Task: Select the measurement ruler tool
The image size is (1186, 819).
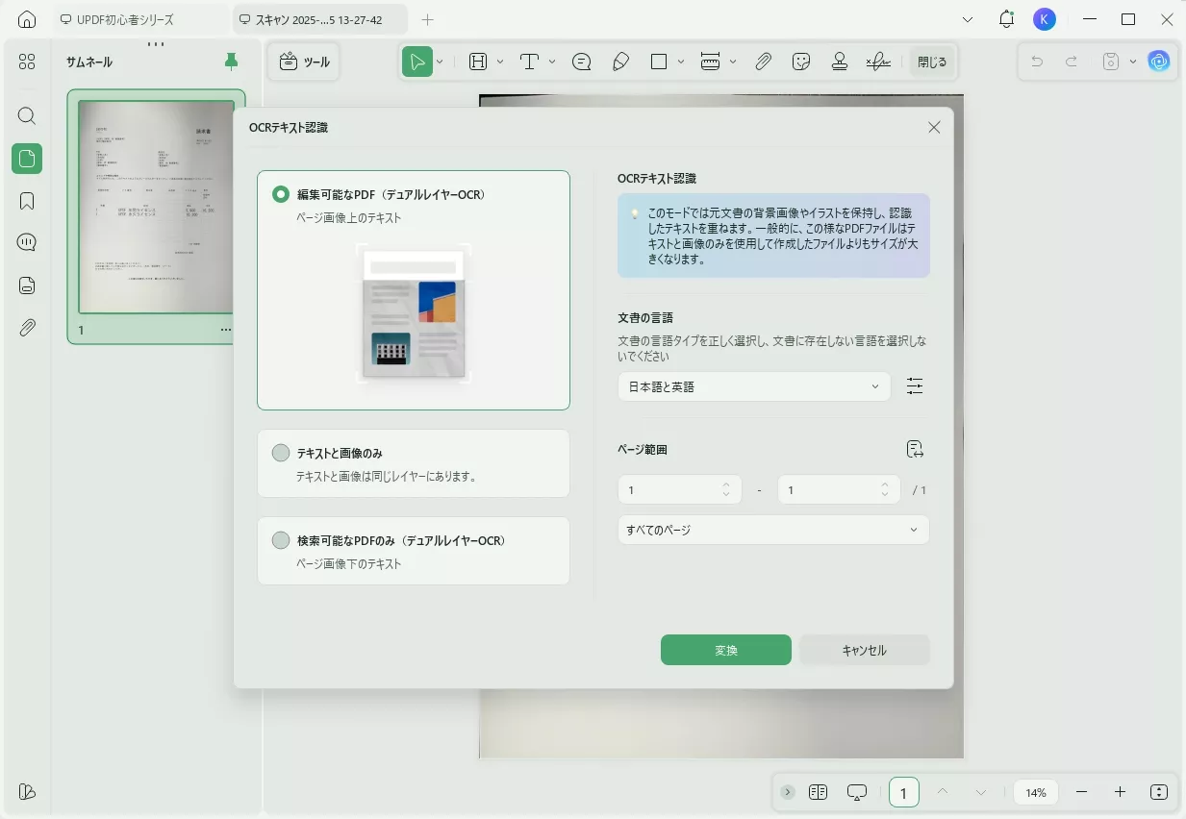Action: 711,62
